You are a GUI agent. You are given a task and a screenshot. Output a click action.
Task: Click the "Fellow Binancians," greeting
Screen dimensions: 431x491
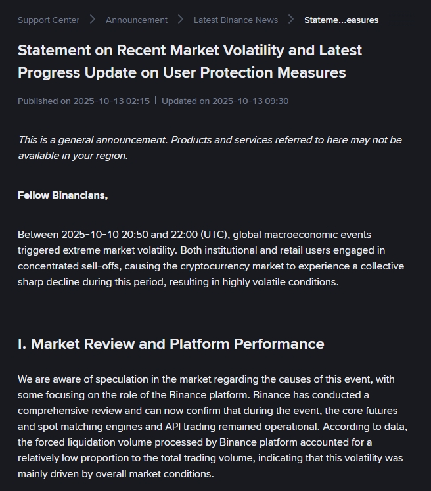pos(62,195)
